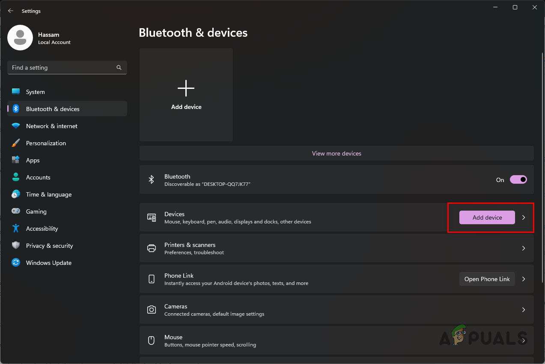The image size is (545, 364).
Task: Click the Open Phone Link button
Action: pos(487,279)
